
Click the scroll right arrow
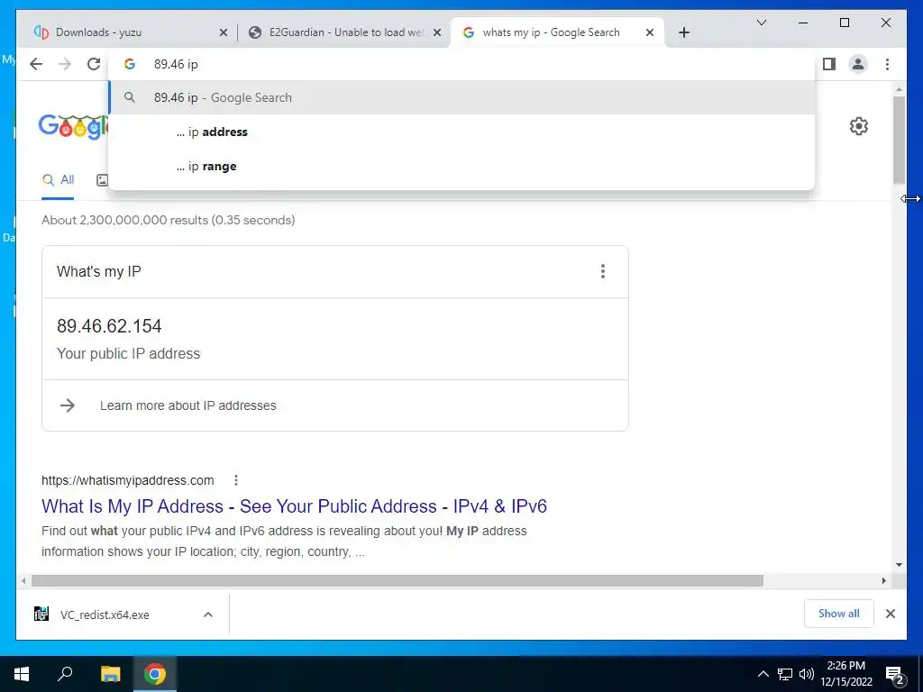click(884, 581)
